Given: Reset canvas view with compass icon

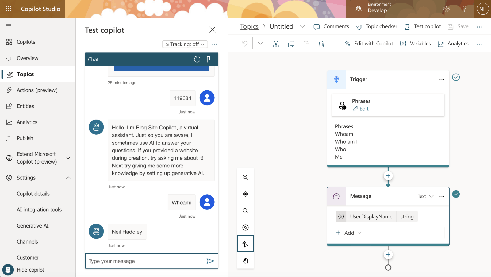Looking at the screenshot, I should 245,228.
